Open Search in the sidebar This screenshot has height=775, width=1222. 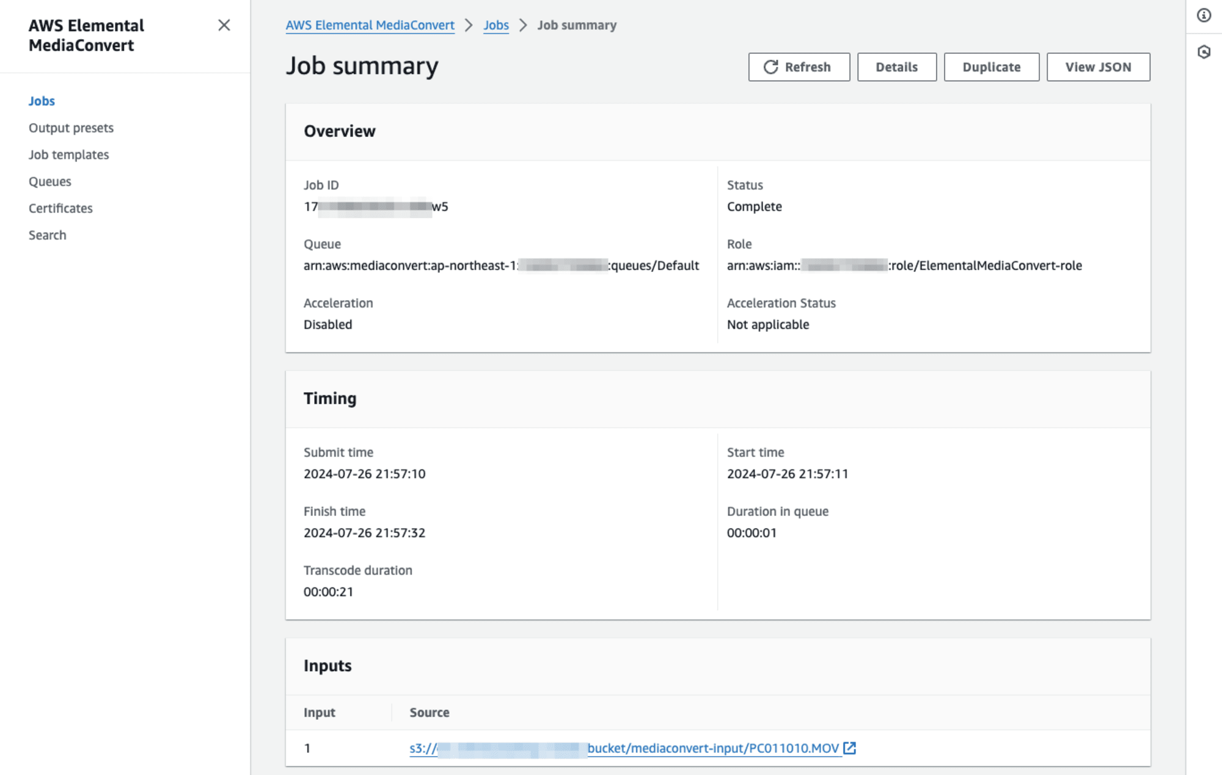click(47, 235)
